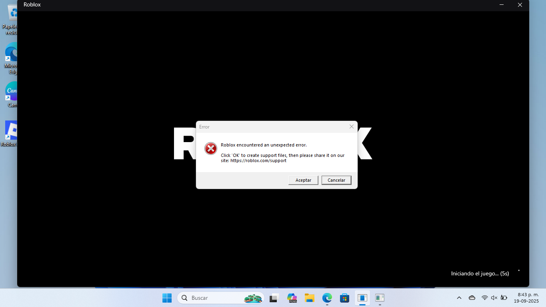Click the battery status tray icon
Image resolution: width=546 pixels, height=307 pixels.
pos(504,298)
